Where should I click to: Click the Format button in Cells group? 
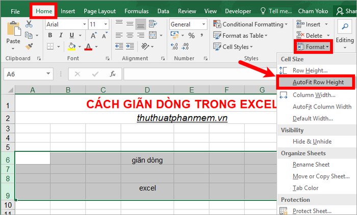tap(314, 47)
